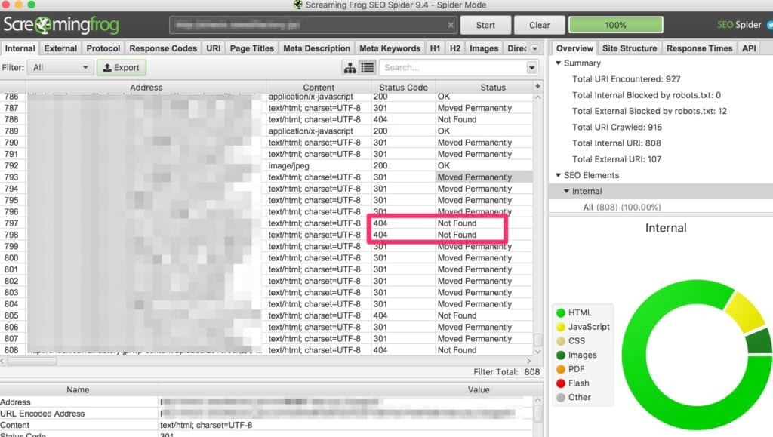Click the details pane vertical scrollbar

537,412
